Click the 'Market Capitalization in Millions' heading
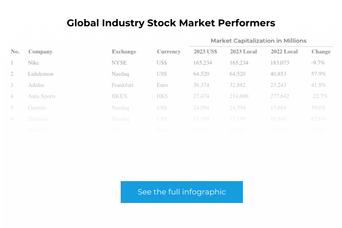Screen dimensions: 342x228 tap(258, 41)
